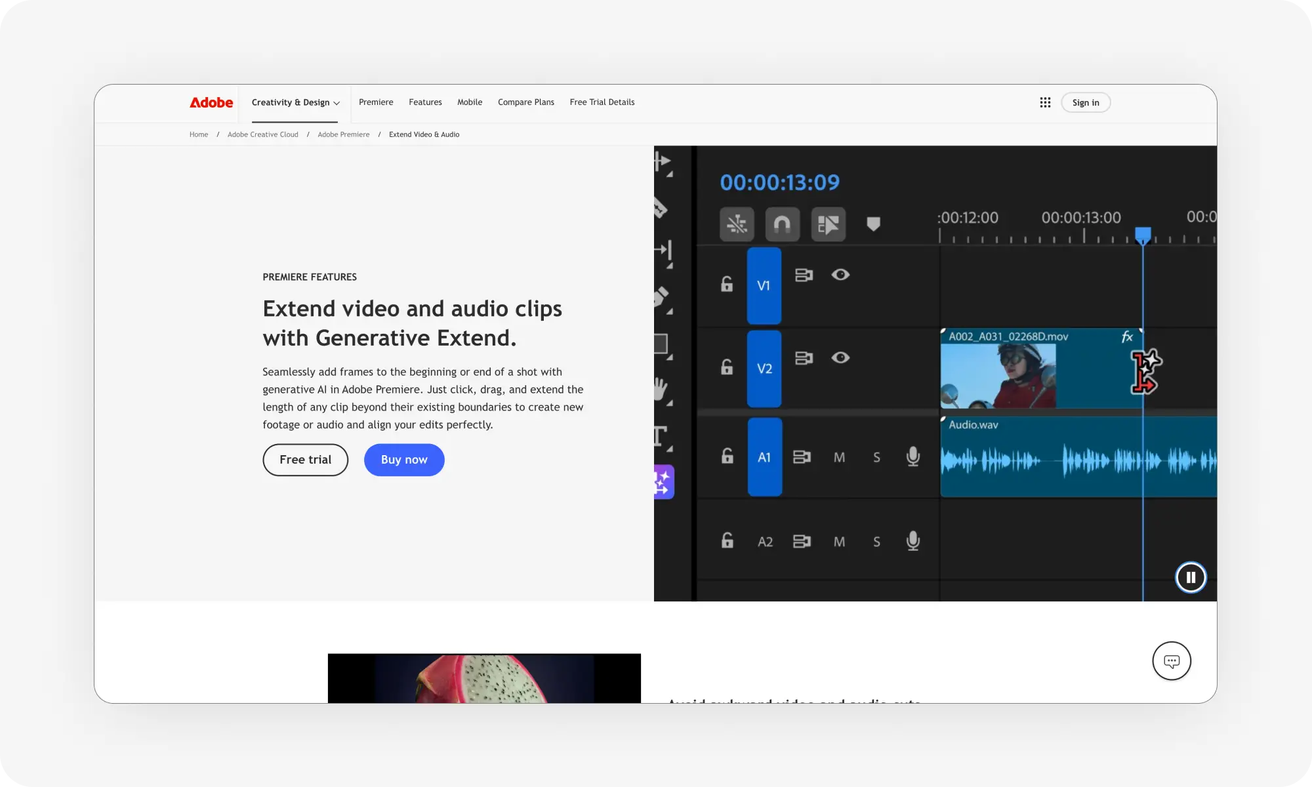1312x787 pixels.
Task: Mute audio track A1
Action: point(840,457)
